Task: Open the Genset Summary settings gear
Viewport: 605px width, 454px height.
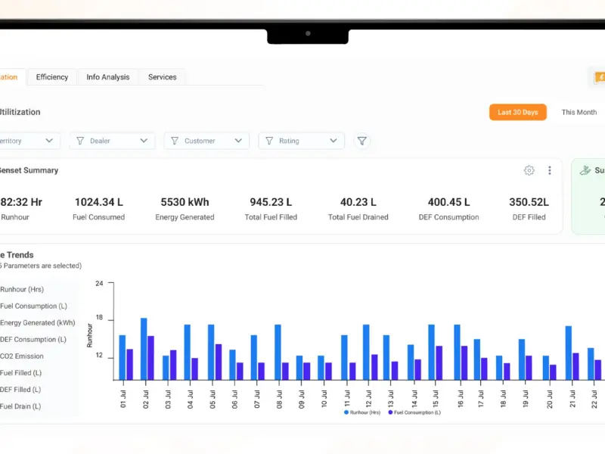Action: 529,170
